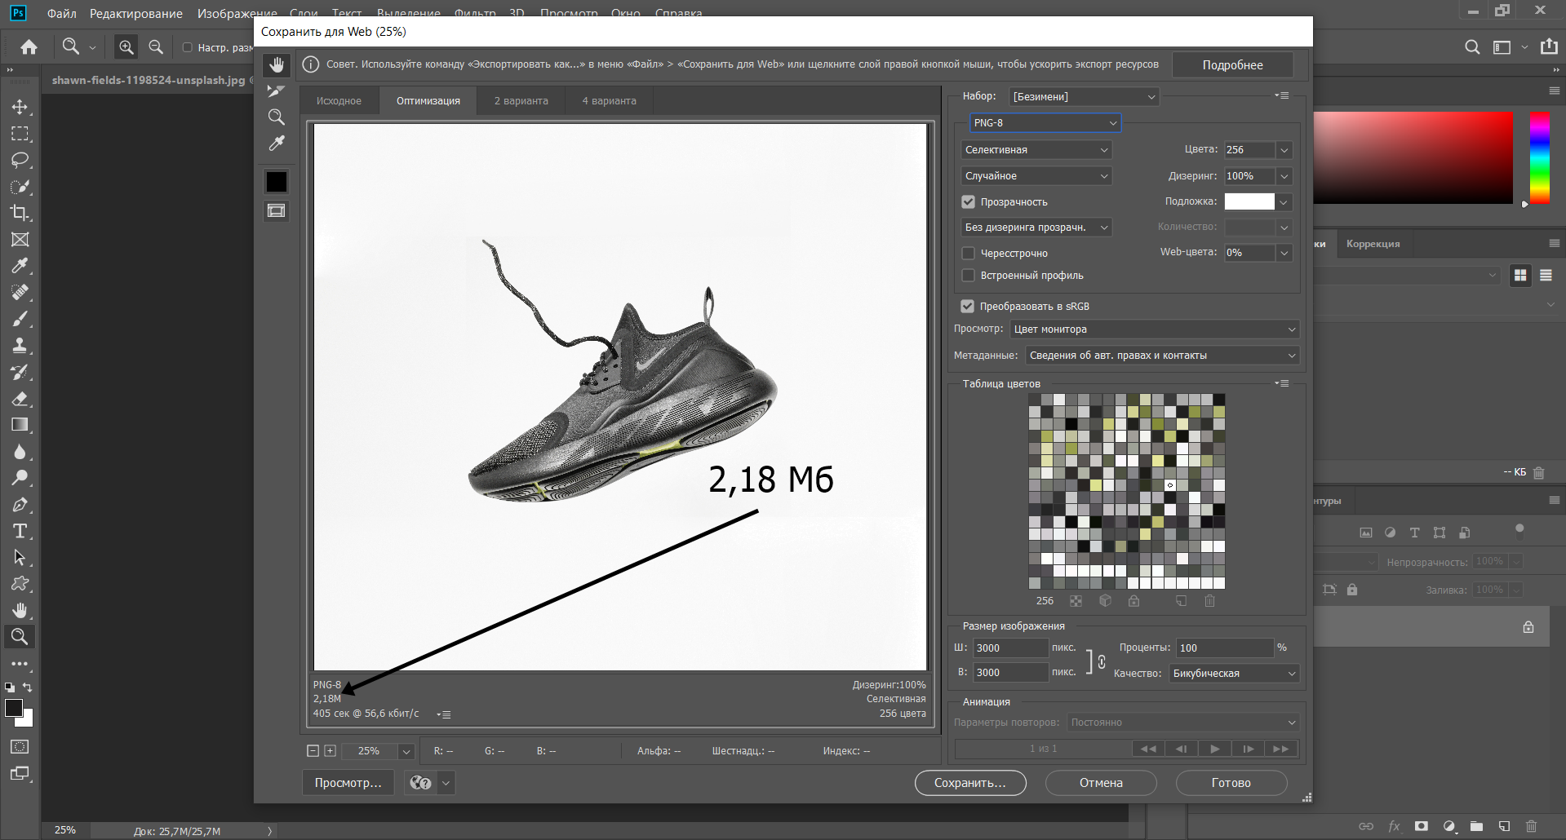Switch to the 2 варианта tab
Viewport: 1566px width, 840px height.
(x=521, y=101)
